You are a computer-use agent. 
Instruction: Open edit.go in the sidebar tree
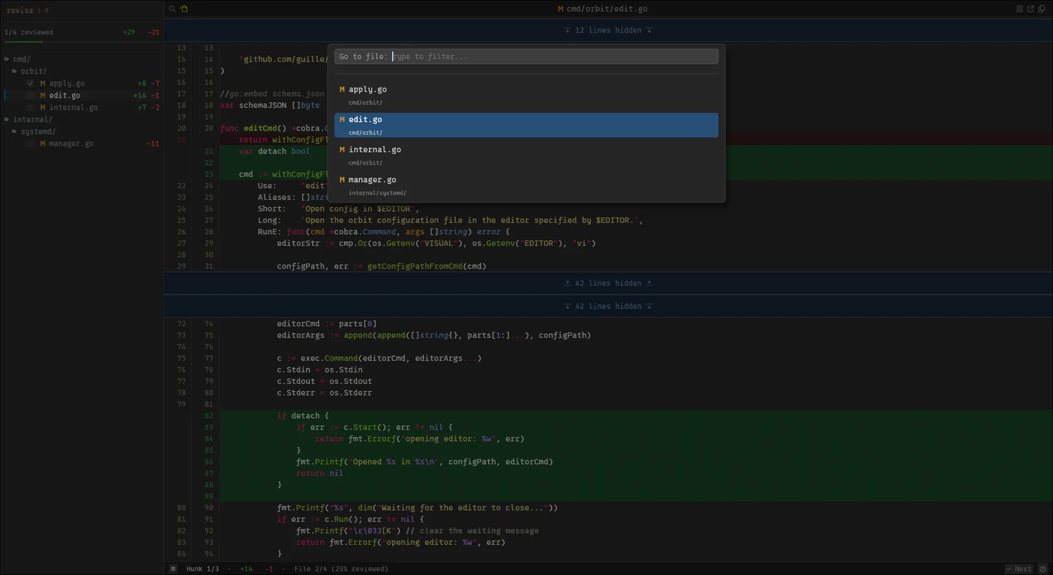(65, 95)
